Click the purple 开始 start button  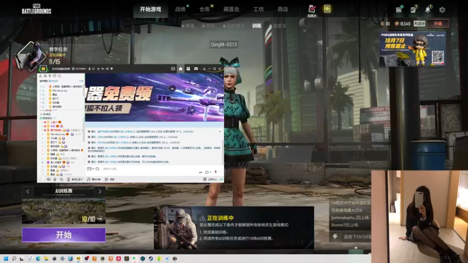(x=64, y=235)
